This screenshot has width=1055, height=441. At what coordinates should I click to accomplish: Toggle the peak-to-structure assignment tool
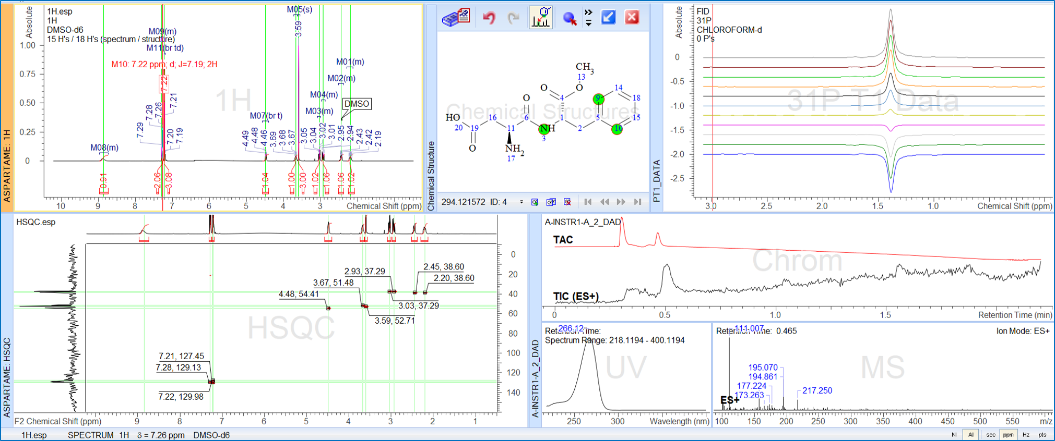[x=541, y=17]
